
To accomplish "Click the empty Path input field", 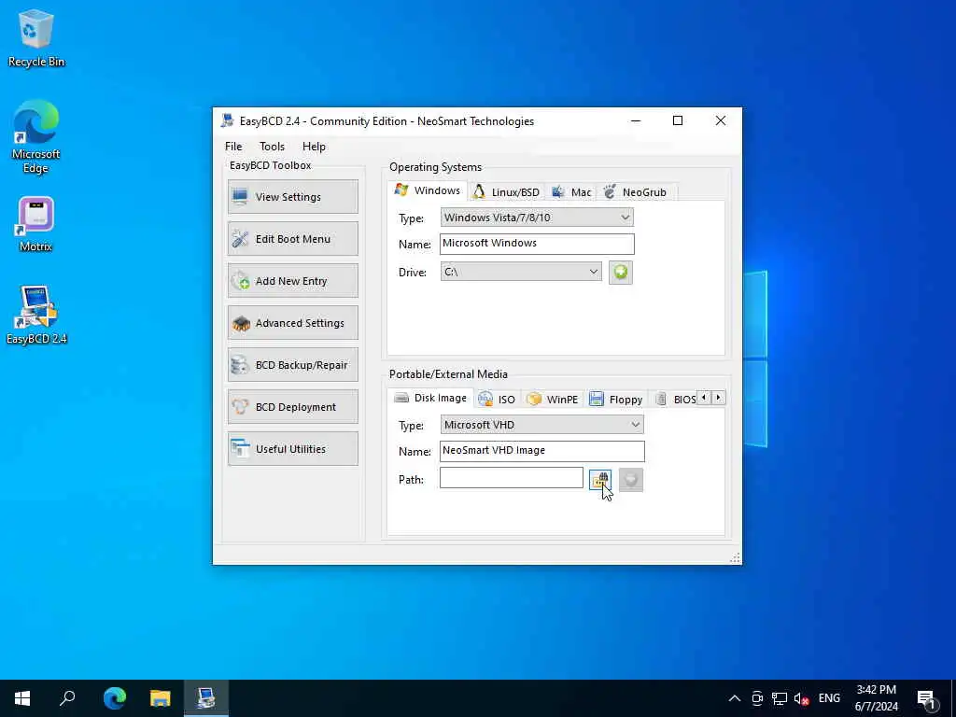I will click(x=512, y=478).
